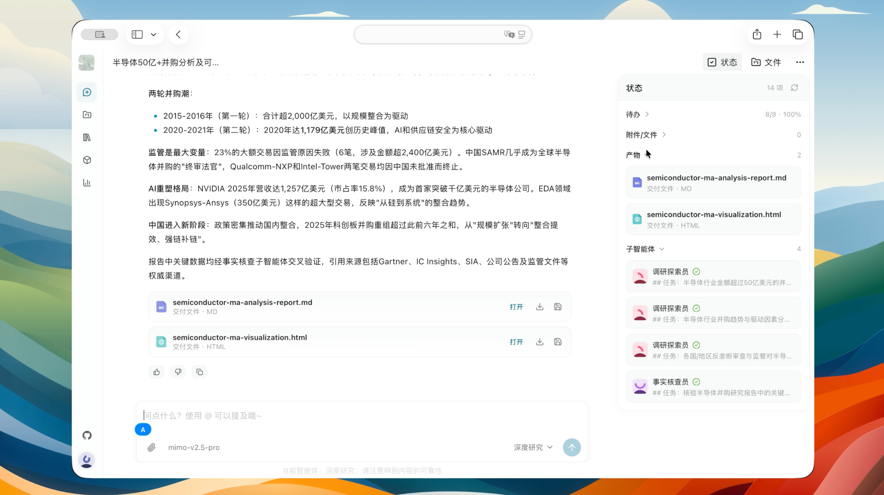Open 调研探索员 card about 并购趋势与驱动因素

[x=714, y=313]
